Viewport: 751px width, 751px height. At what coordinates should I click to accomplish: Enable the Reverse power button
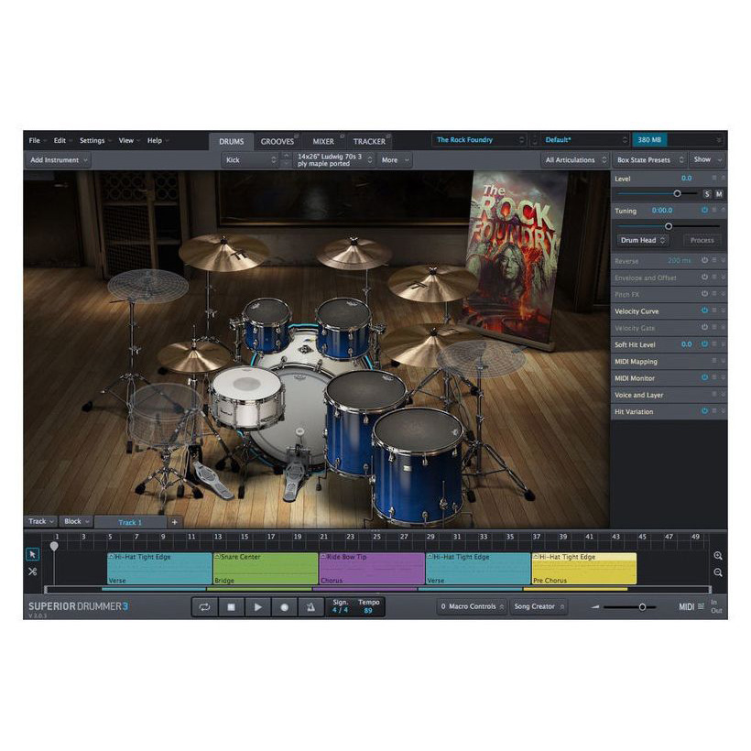tap(704, 260)
